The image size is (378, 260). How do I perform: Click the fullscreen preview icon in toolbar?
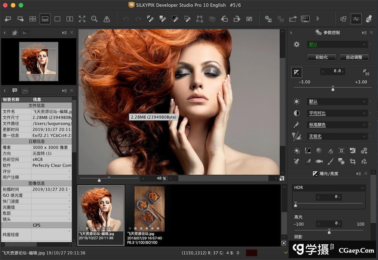coord(82,19)
